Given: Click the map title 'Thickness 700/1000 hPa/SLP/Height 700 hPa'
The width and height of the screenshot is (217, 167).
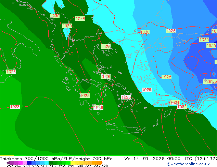Looking at the screenshot, I should [56, 159].
